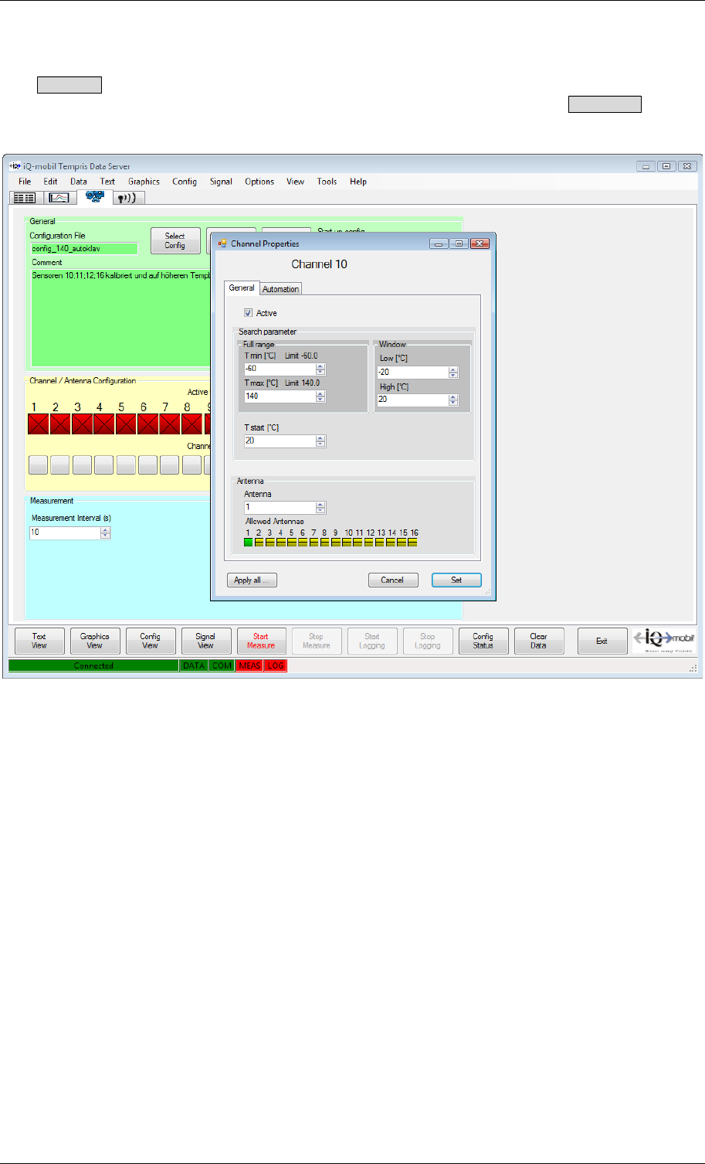Click the Graphics View button
The width and height of the screenshot is (705, 1164).
[95, 641]
